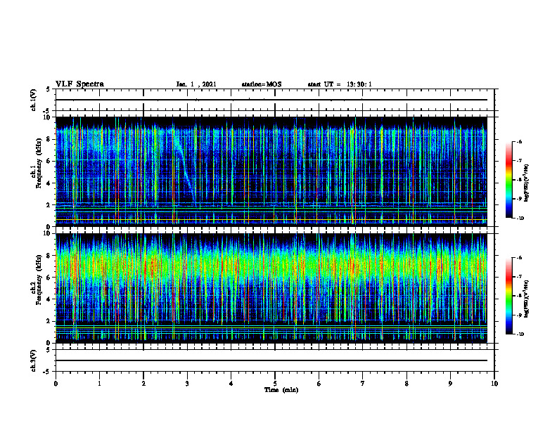Click the "-6" value on ch.1 color bar
557x430 pixels.
[x=519, y=141]
